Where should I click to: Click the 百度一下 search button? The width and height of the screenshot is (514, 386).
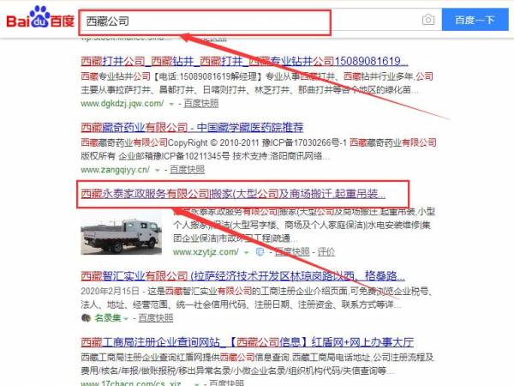pos(475,20)
